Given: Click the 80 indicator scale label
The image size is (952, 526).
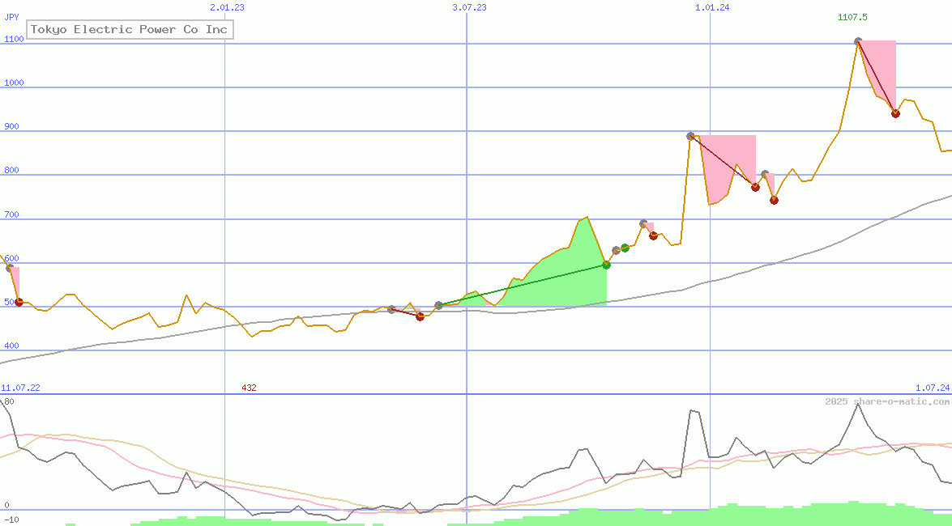Looking at the screenshot, I should pyautogui.click(x=8, y=401).
